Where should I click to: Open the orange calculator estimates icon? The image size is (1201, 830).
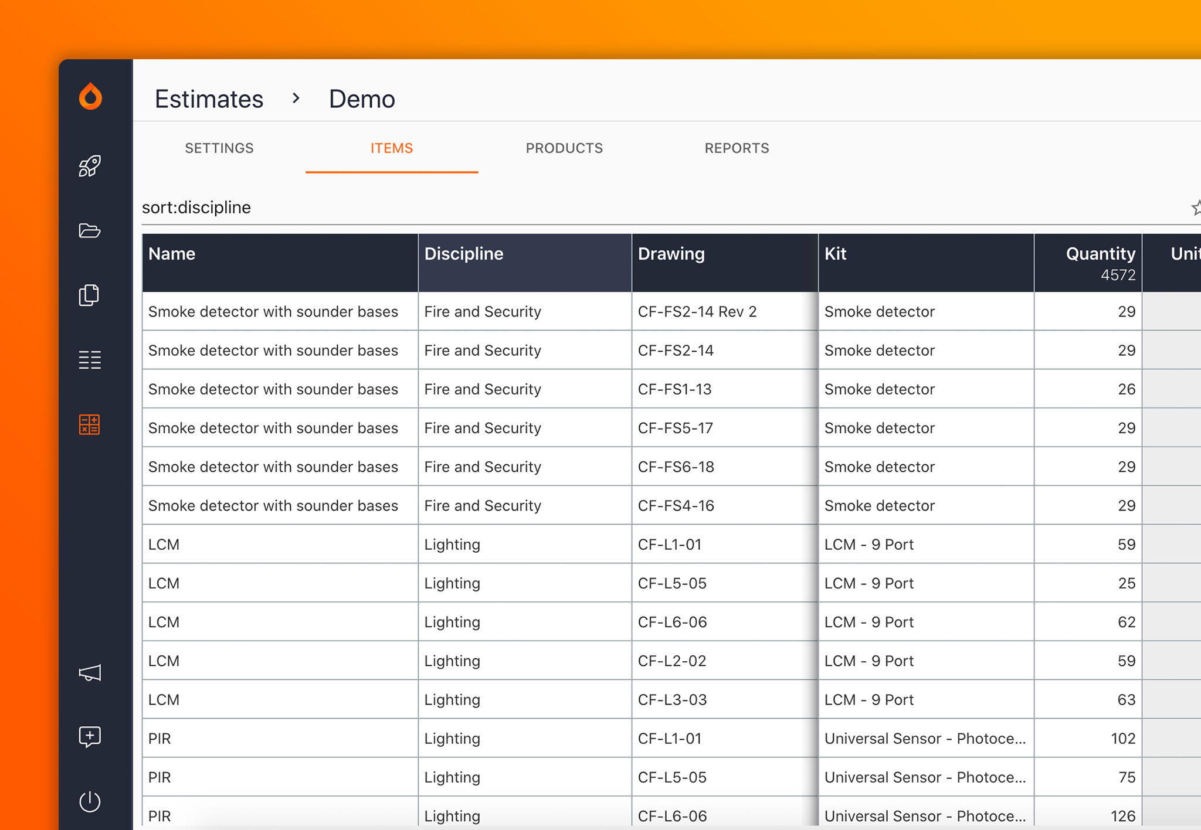click(90, 424)
